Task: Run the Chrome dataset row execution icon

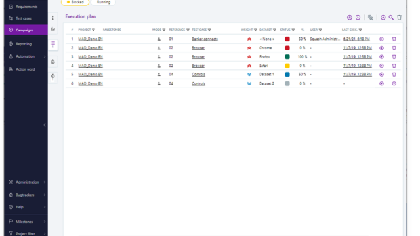Action: pyautogui.click(x=381, y=48)
